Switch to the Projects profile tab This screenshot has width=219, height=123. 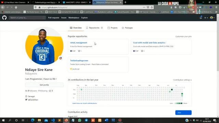[113, 28]
